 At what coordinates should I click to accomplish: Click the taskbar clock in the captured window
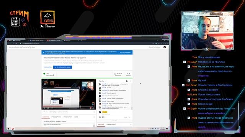click(162, 129)
